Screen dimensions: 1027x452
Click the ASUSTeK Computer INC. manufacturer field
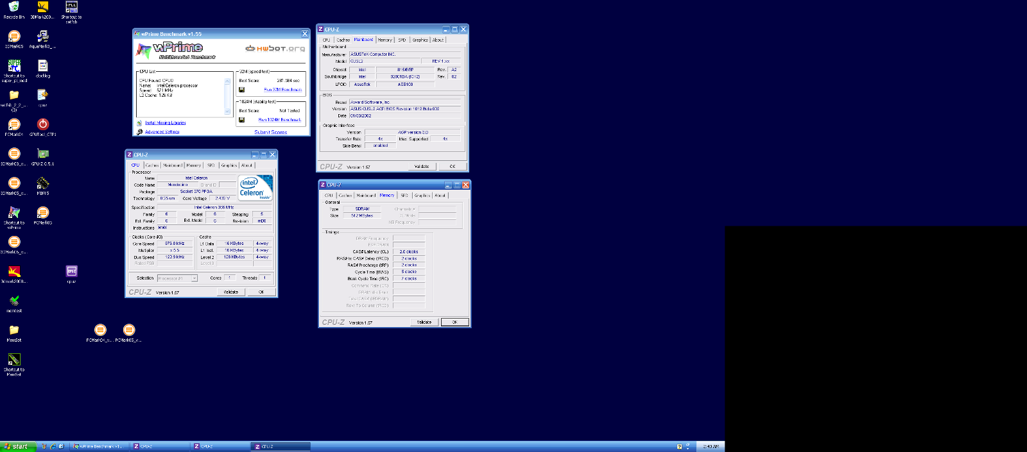pyautogui.click(x=405, y=54)
